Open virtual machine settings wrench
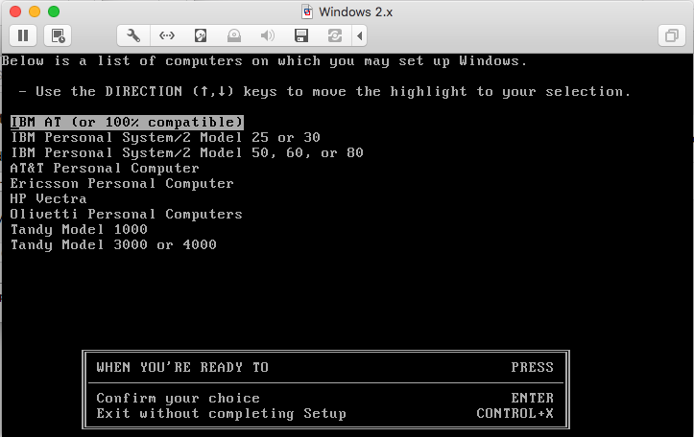 [x=133, y=35]
